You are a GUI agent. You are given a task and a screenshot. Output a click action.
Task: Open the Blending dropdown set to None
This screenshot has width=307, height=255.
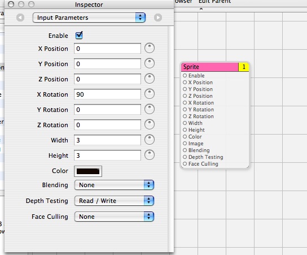pyautogui.click(x=114, y=185)
